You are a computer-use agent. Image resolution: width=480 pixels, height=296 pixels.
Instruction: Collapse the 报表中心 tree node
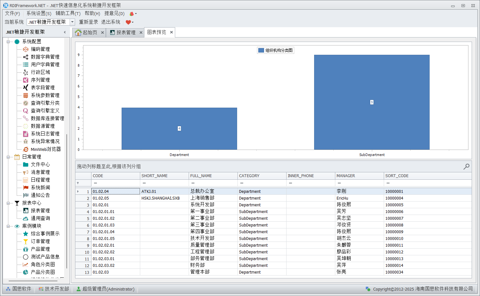coord(8,203)
